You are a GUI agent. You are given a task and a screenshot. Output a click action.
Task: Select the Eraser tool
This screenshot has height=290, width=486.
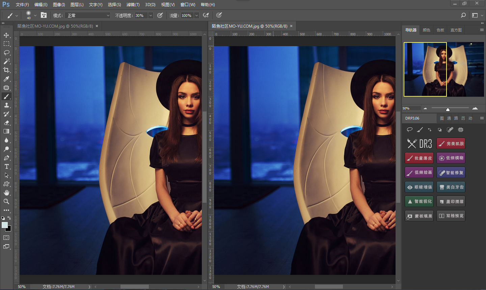tap(6, 123)
